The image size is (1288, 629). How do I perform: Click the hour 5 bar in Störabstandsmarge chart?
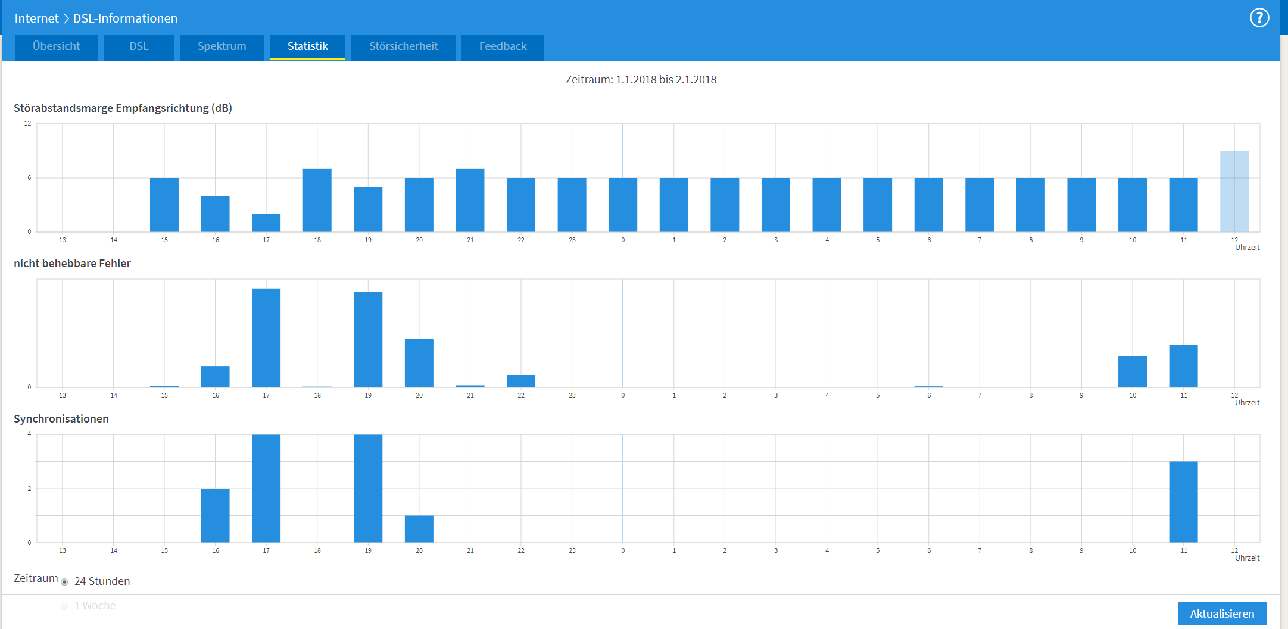[x=878, y=205]
